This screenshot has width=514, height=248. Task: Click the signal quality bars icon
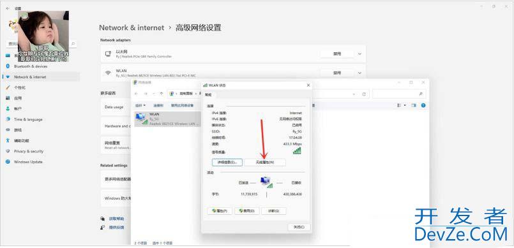pyautogui.click(x=297, y=150)
